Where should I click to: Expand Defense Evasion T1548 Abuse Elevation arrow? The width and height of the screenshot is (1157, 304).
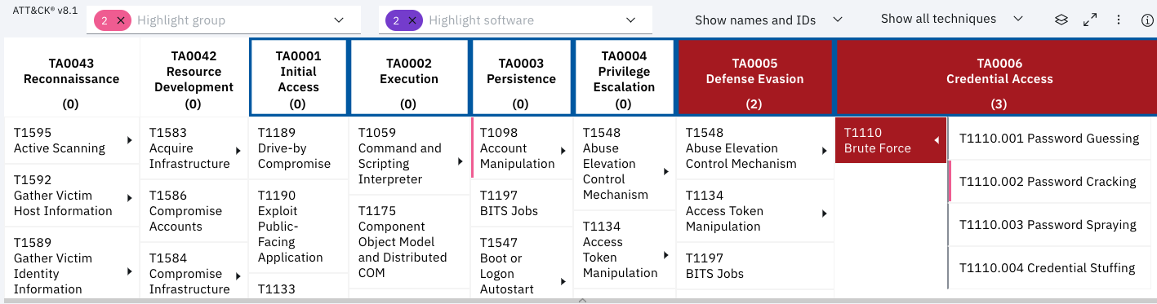824,151
